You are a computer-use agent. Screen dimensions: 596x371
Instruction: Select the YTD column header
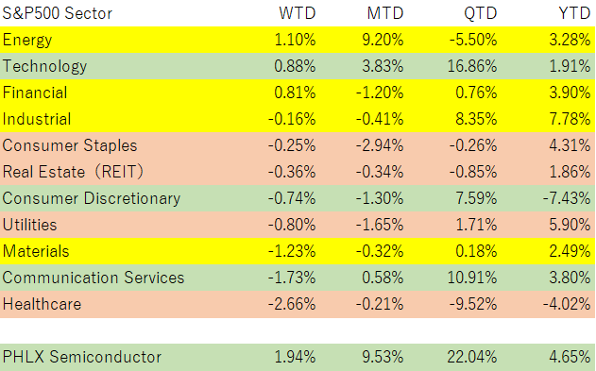click(574, 13)
